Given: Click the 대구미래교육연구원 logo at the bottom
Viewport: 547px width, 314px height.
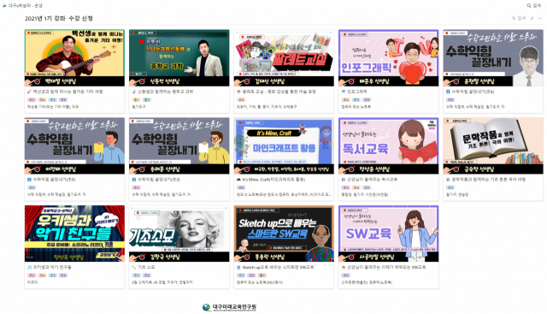Looking at the screenshot, I should pos(230,307).
